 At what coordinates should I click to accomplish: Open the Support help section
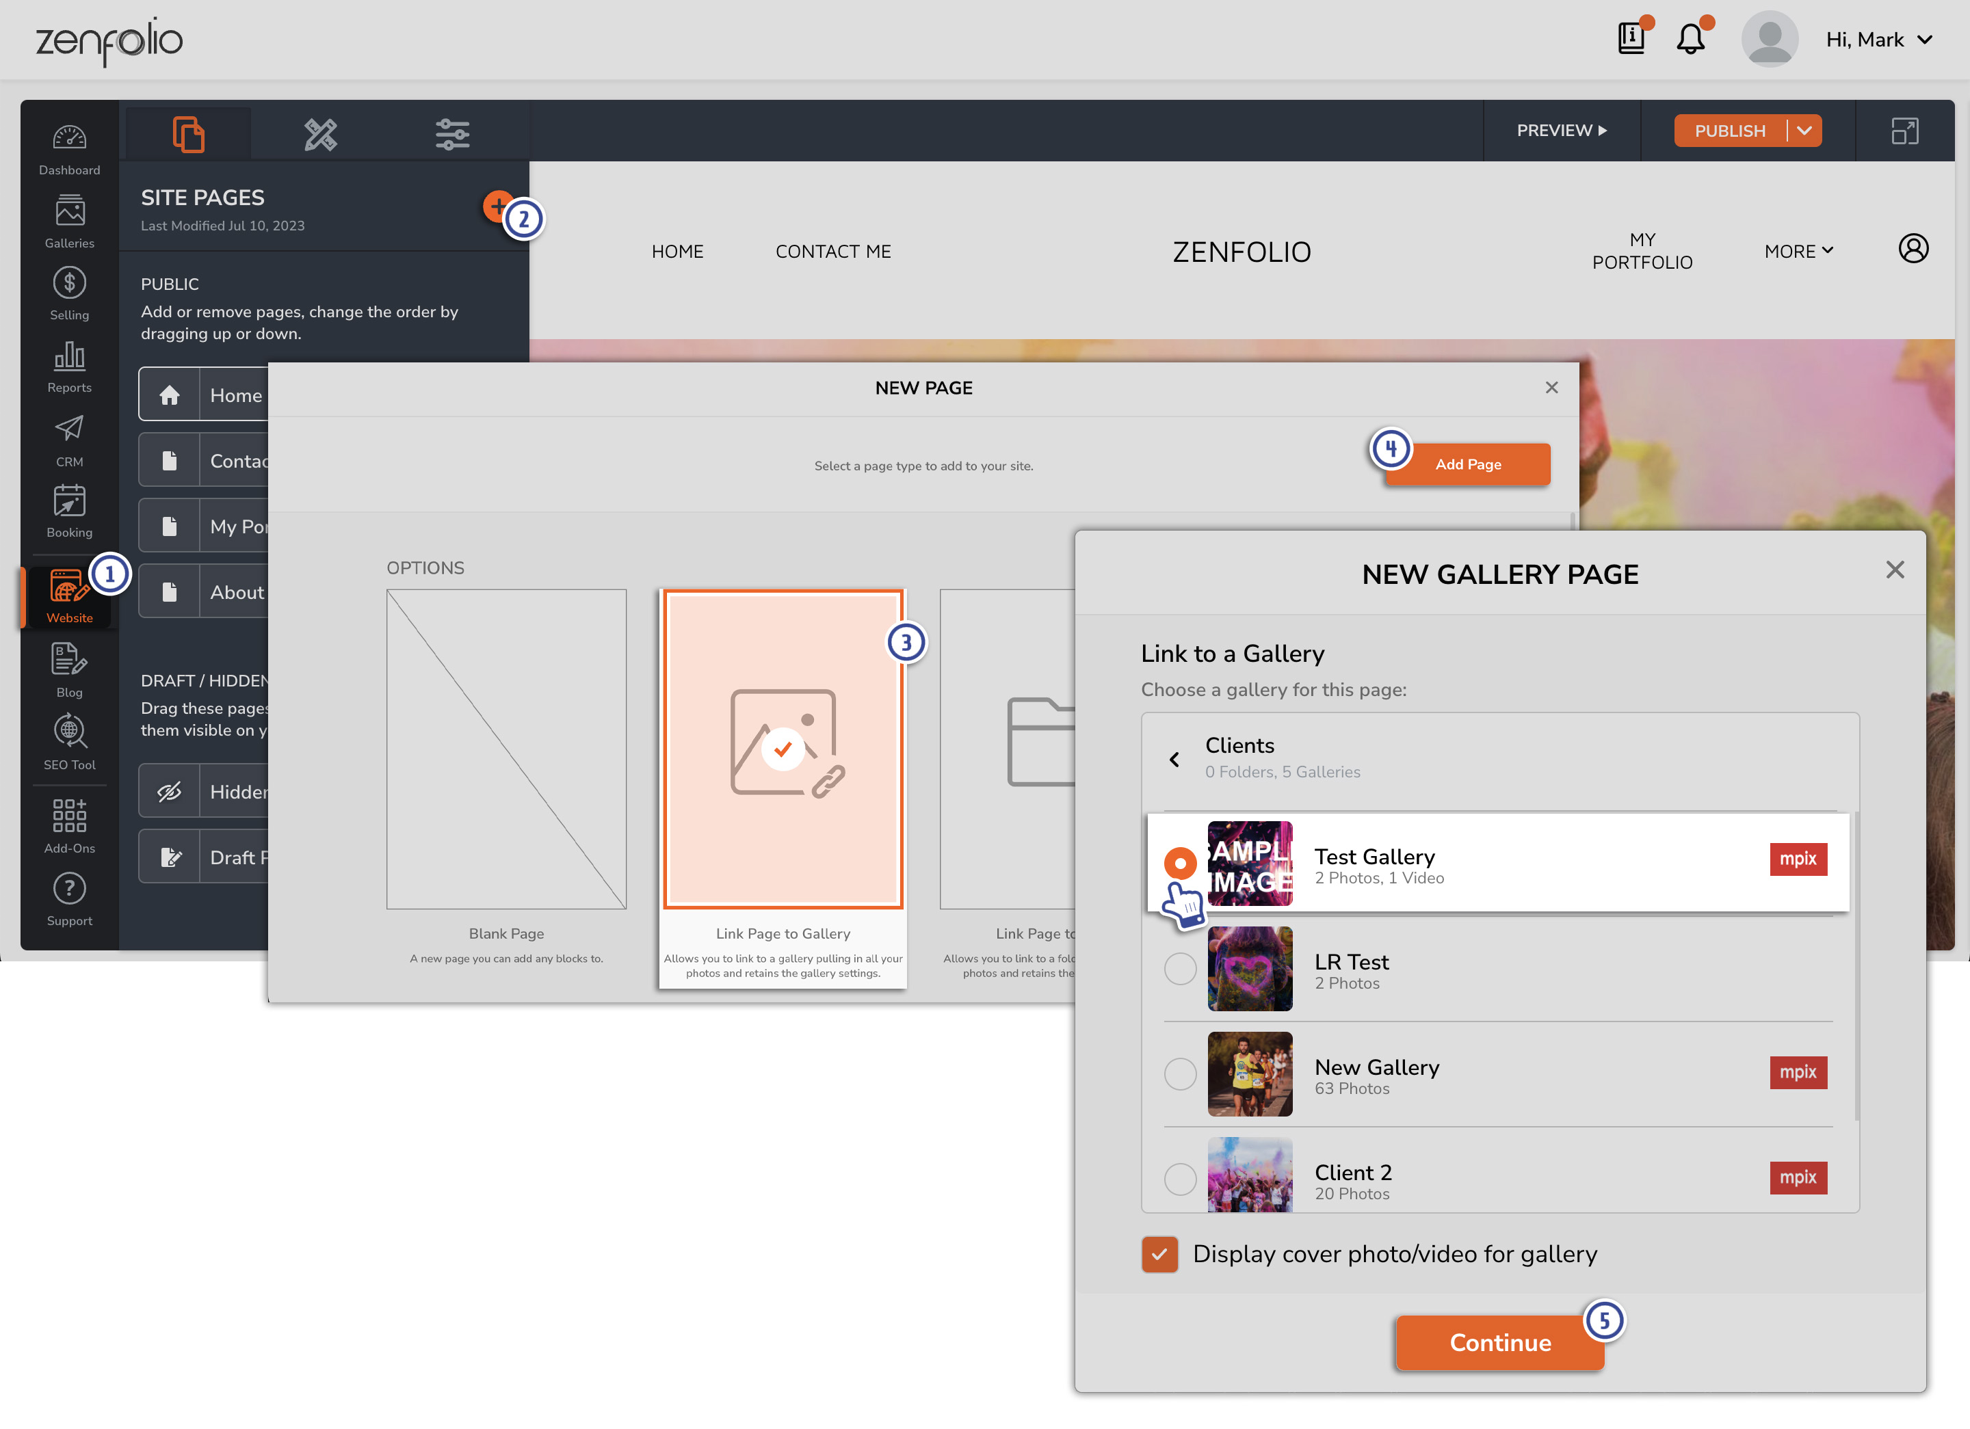(70, 900)
